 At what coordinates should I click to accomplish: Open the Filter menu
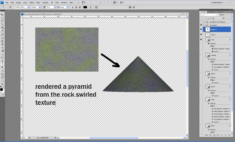click(x=38, y=3)
